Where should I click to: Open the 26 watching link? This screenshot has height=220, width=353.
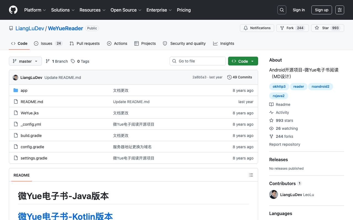pos(284,128)
